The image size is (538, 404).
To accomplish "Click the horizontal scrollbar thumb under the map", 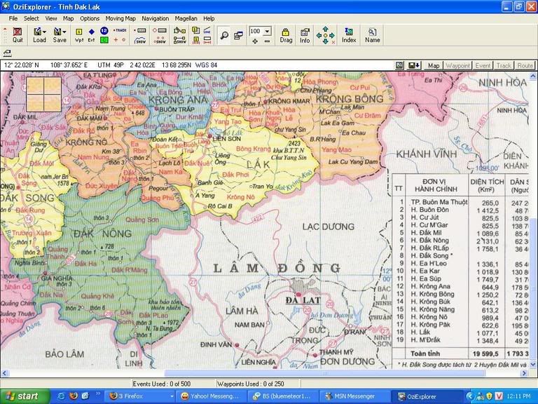I will 324,373.
